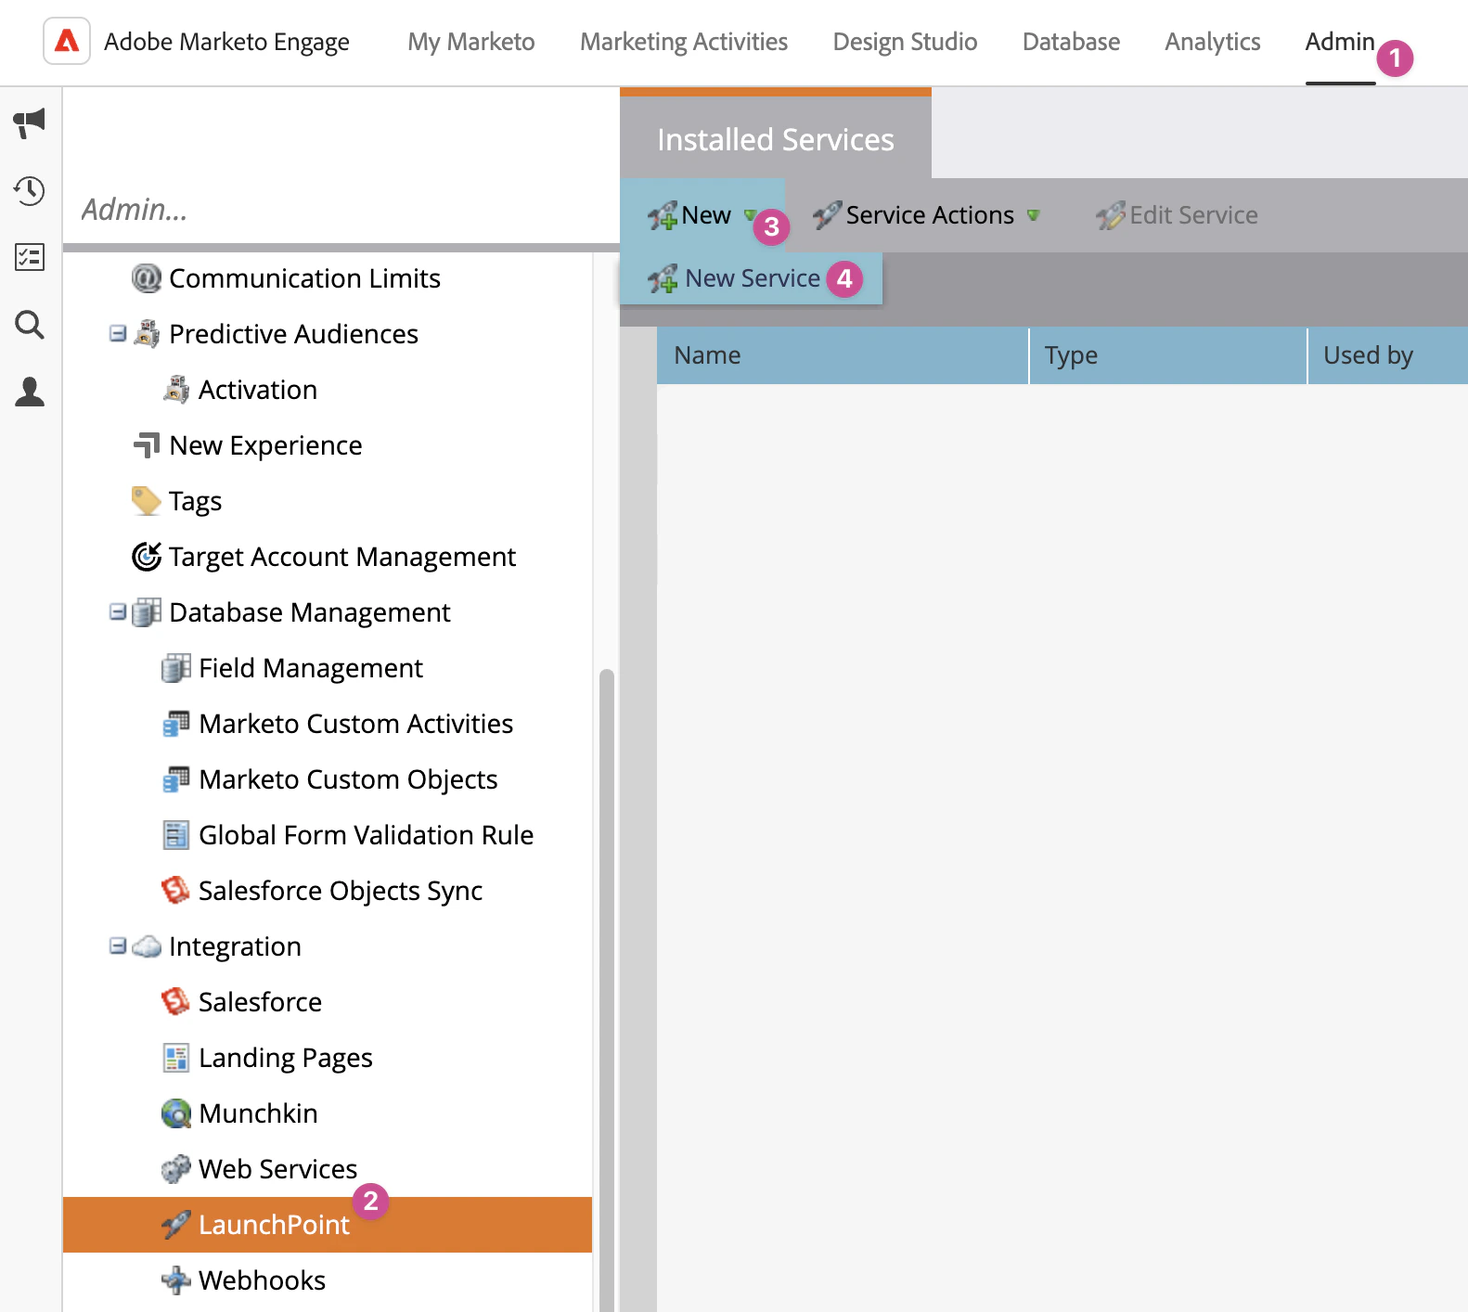Select Salesforce under Integration
Image resolution: width=1468 pixels, height=1312 pixels.
pos(260,1001)
